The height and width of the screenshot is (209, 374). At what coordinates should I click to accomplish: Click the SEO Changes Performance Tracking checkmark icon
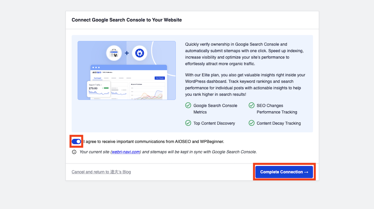click(251, 105)
